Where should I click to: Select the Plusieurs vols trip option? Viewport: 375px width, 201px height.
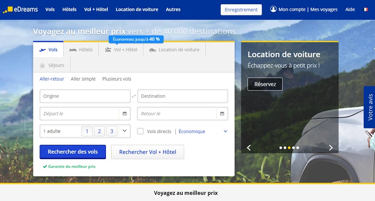[117, 79]
